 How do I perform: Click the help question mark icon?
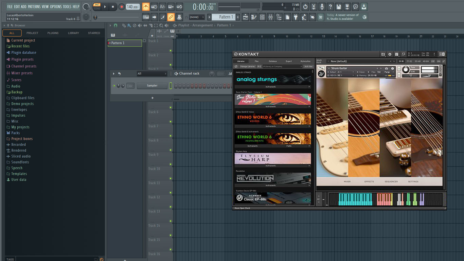tap(330, 6)
